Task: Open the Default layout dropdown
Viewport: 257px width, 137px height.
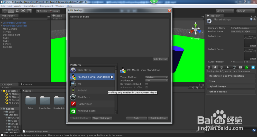Action: [245, 11]
